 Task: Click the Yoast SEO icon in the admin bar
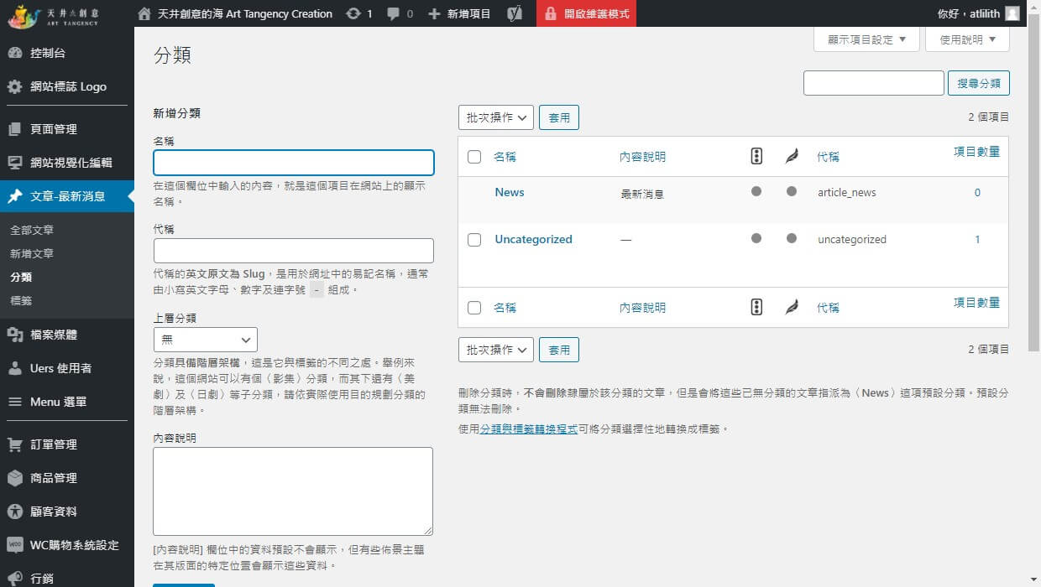pyautogui.click(x=515, y=14)
